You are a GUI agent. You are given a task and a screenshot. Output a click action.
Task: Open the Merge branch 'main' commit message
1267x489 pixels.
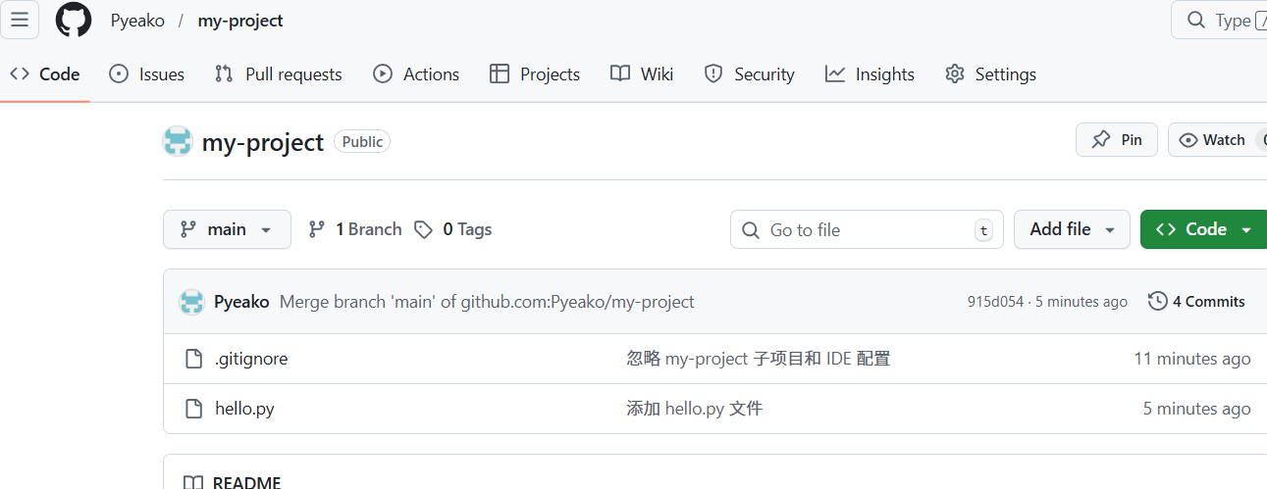487,302
